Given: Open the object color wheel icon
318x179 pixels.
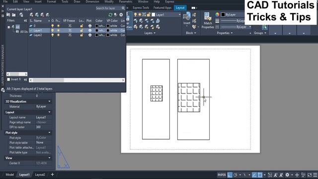Looking at the screenshot, I should point(217,14).
